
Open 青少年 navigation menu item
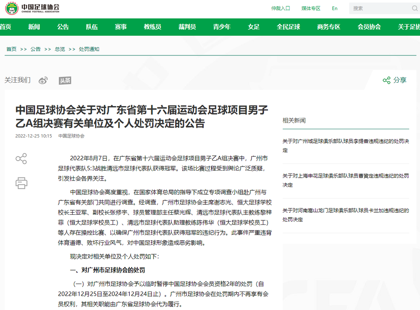coord(222,27)
